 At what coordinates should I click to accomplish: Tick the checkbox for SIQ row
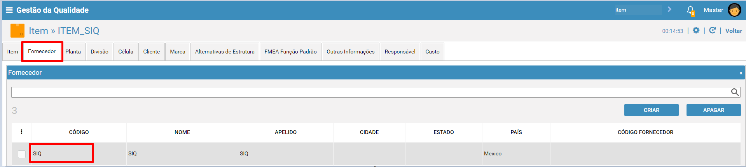coord(22,154)
